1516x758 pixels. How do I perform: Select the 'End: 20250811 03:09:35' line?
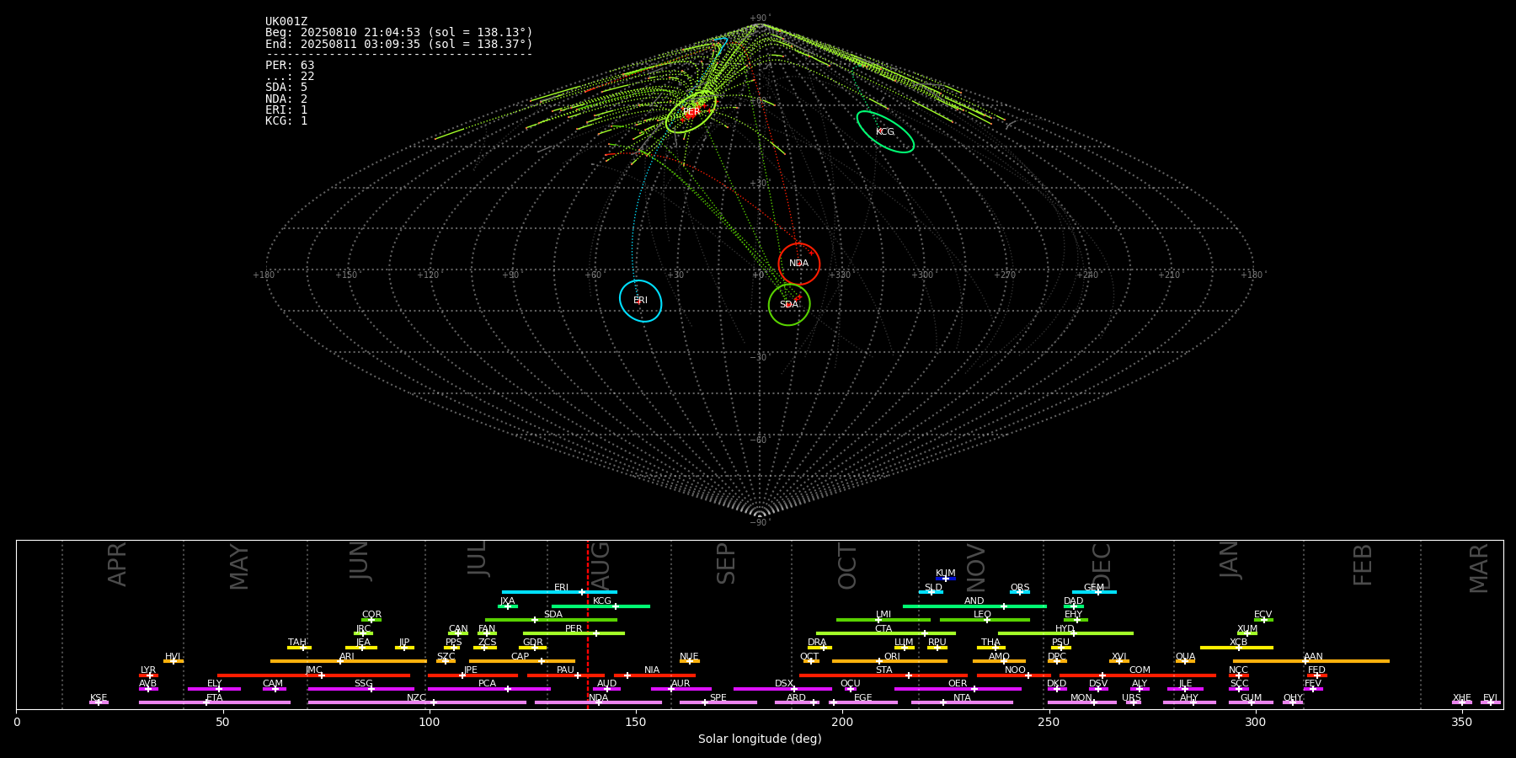pyautogui.click(x=399, y=44)
